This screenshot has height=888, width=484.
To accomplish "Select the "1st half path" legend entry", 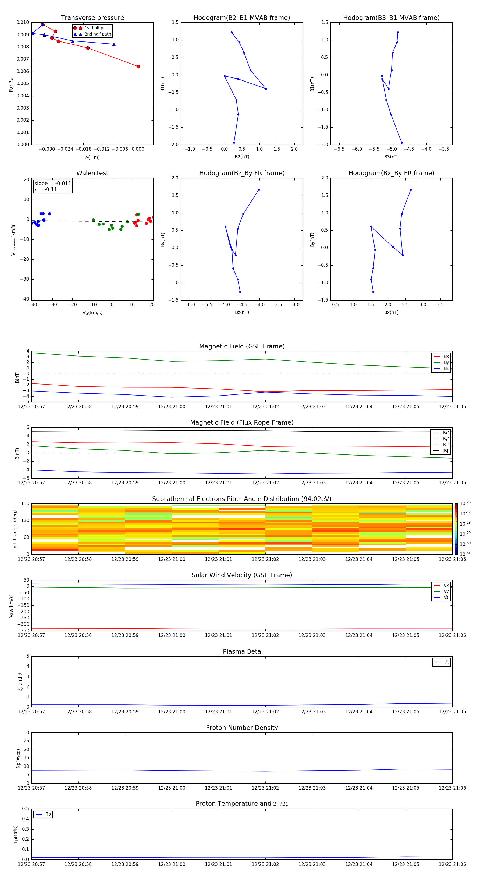I will click(x=92, y=28).
